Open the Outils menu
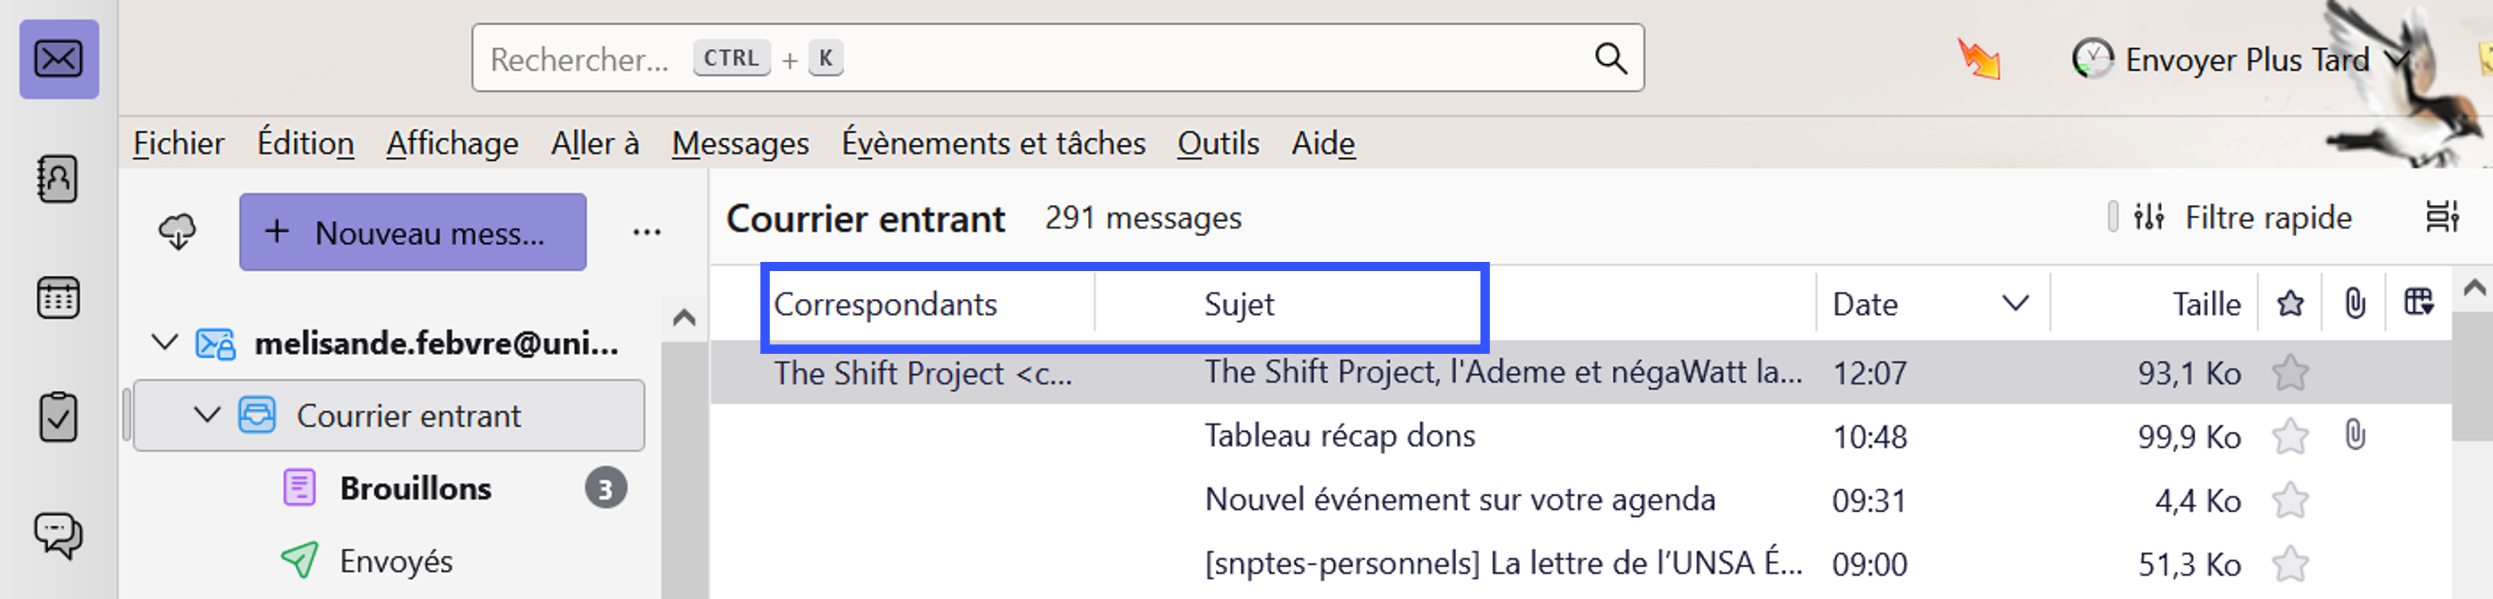Image resolution: width=2493 pixels, height=599 pixels. click(x=1218, y=143)
